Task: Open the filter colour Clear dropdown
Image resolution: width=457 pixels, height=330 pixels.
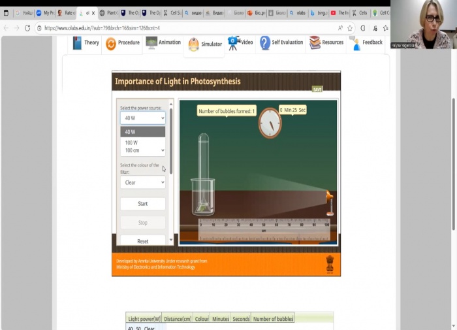Action: tap(142, 182)
